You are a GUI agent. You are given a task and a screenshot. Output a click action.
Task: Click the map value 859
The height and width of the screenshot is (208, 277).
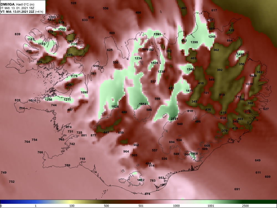tap(121, 133)
